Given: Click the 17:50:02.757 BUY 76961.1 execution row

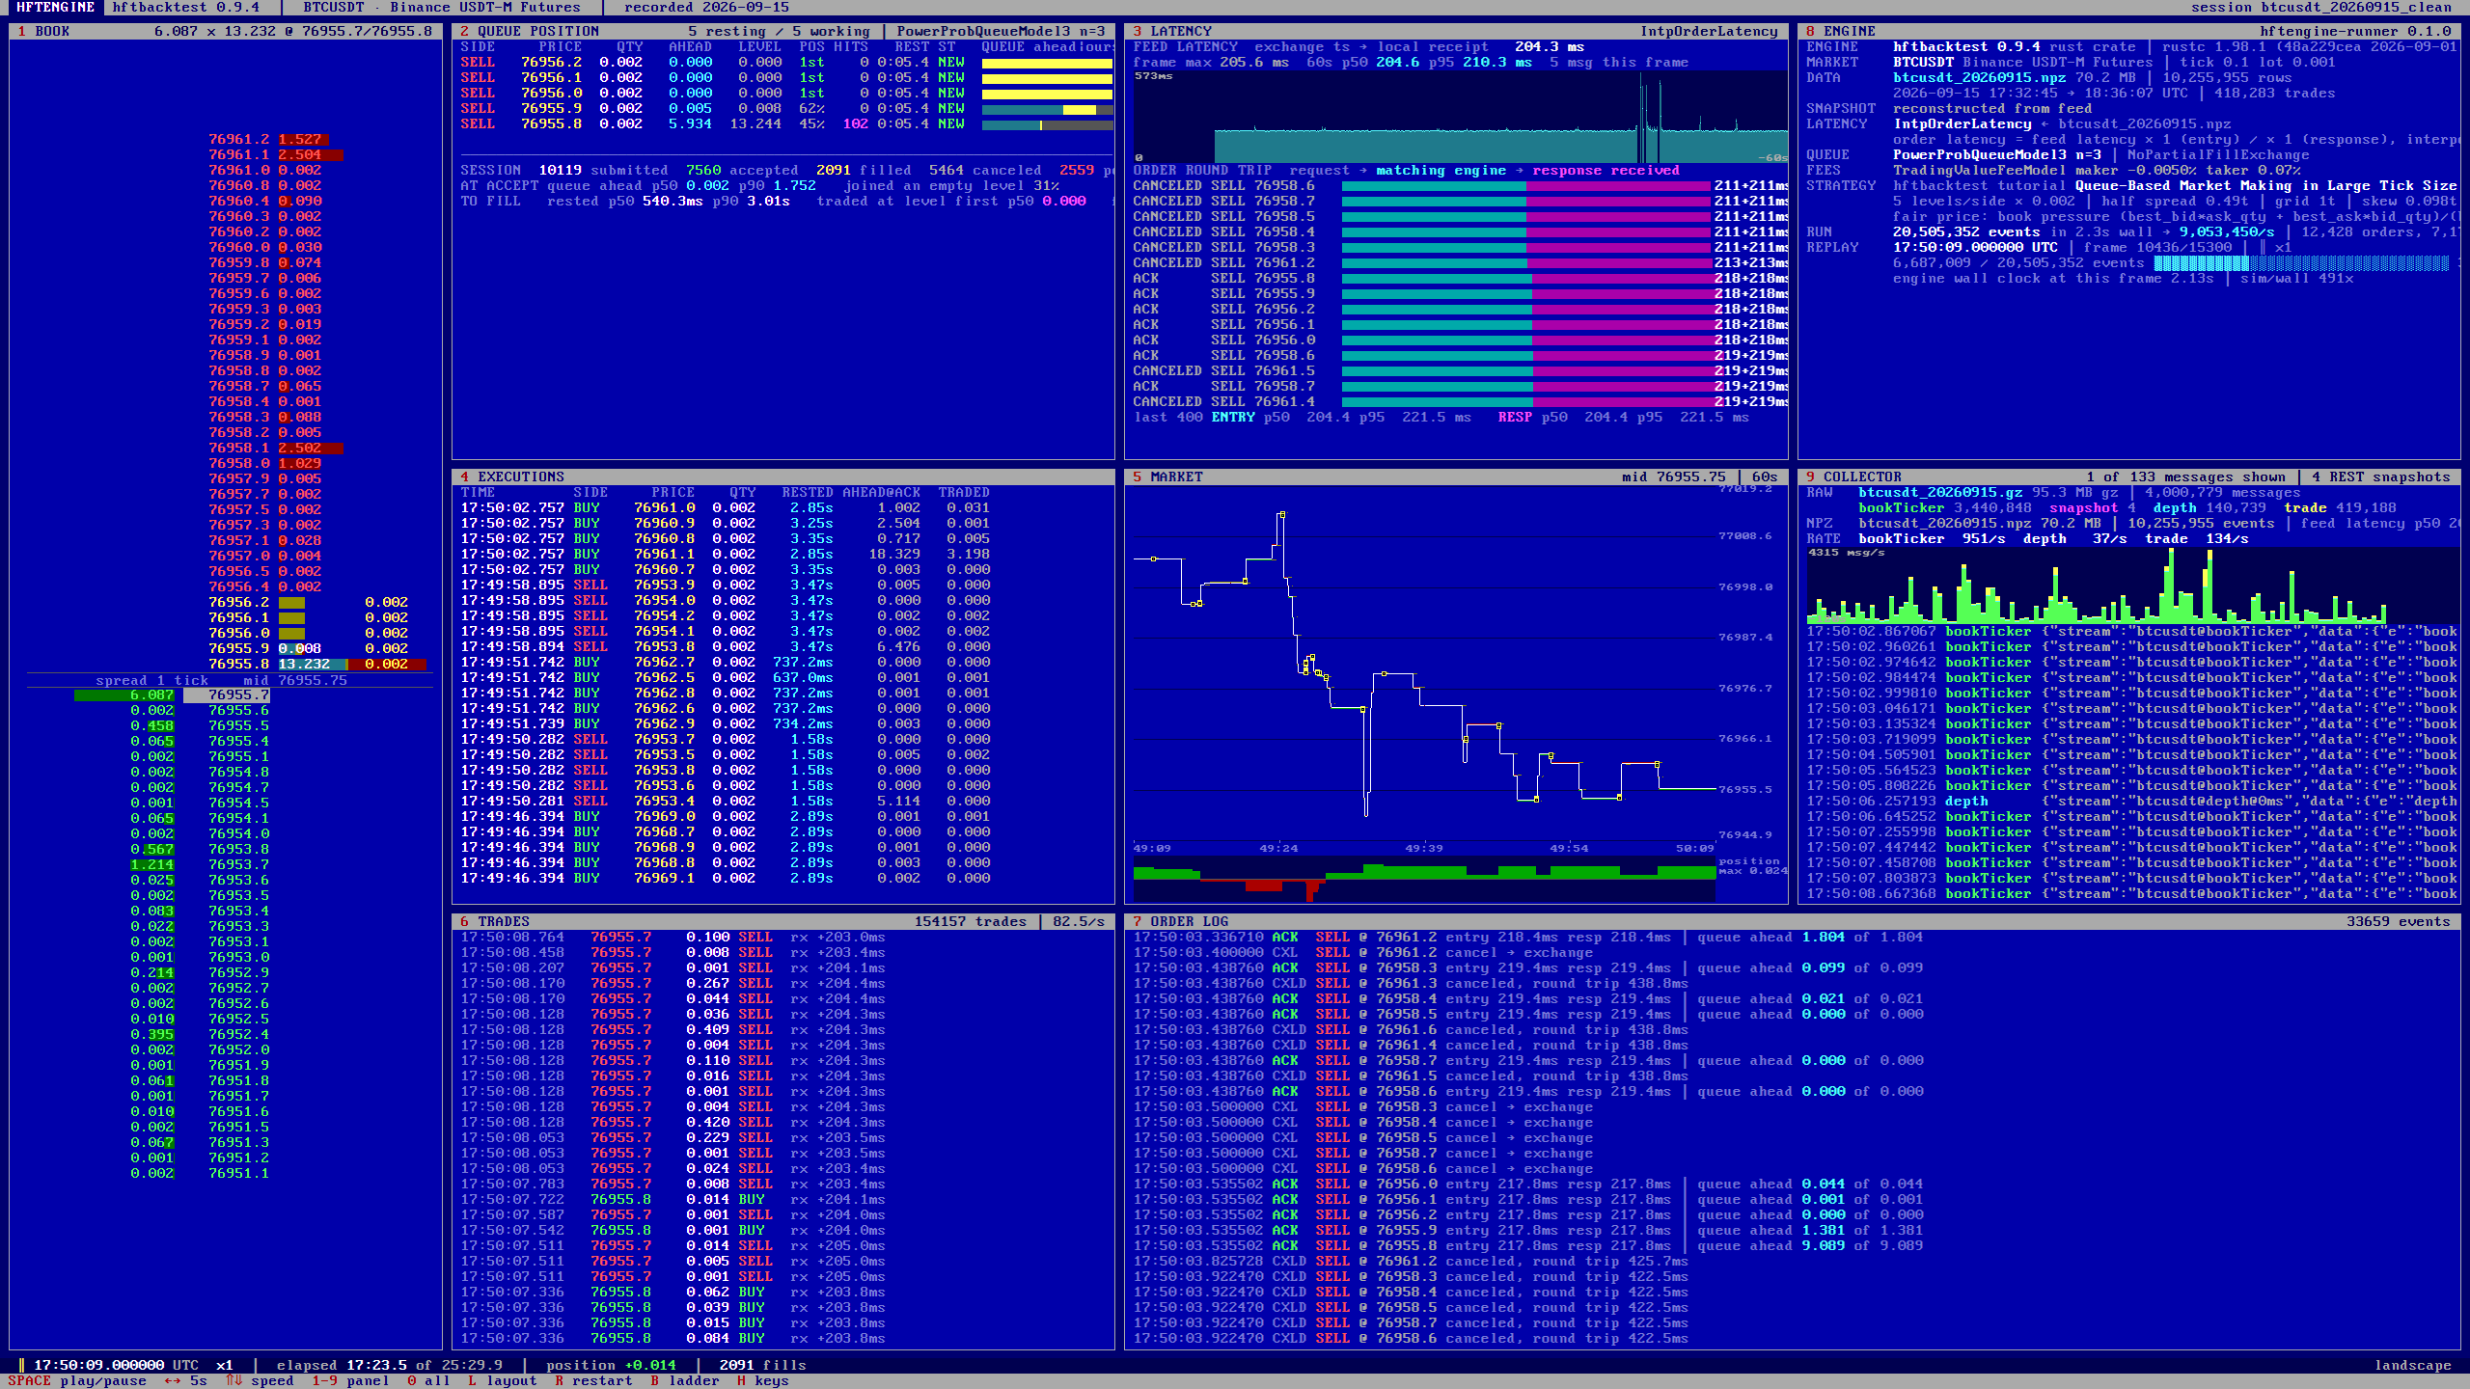Looking at the screenshot, I should point(726,554).
